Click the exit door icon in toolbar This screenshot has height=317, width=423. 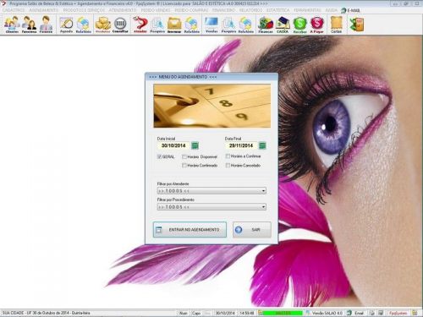[x=357, y=25]
